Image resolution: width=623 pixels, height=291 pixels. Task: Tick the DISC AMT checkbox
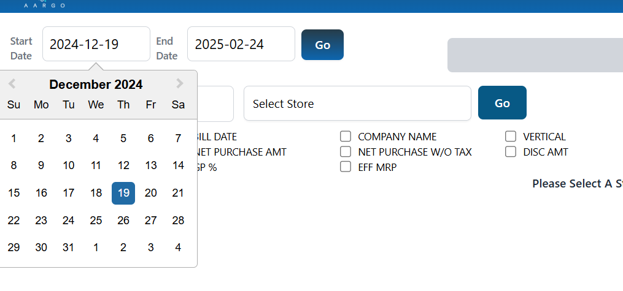pos(511,151)
